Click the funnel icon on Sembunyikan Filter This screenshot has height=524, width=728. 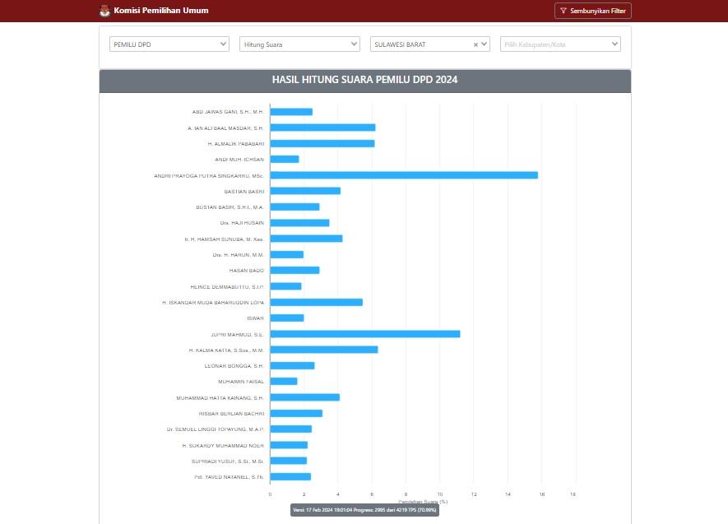pos(563,11)
